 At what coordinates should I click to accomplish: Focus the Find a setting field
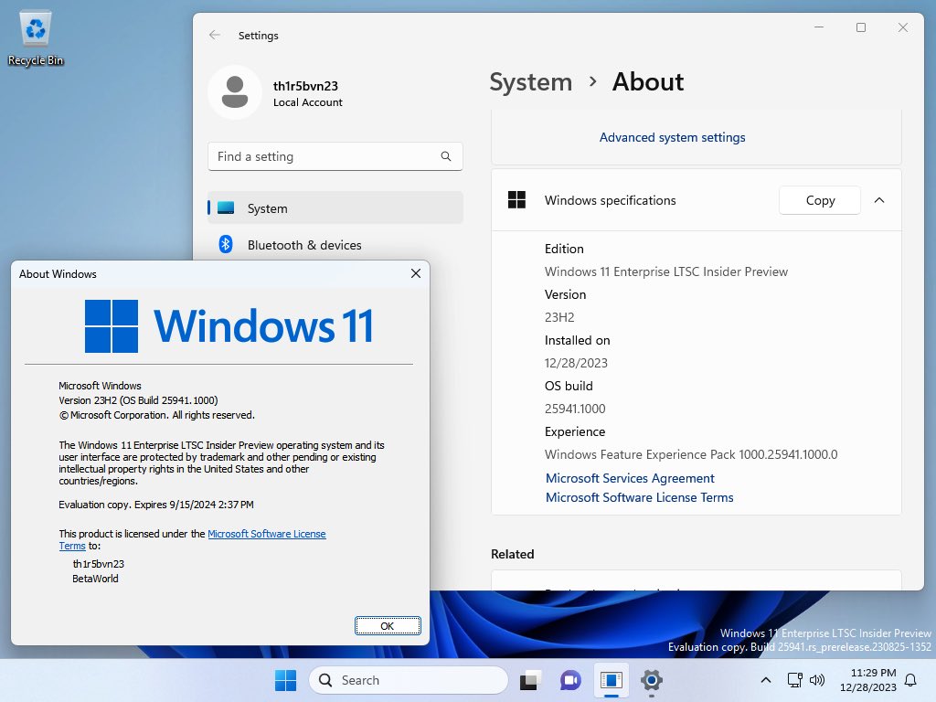click(335, 156)
